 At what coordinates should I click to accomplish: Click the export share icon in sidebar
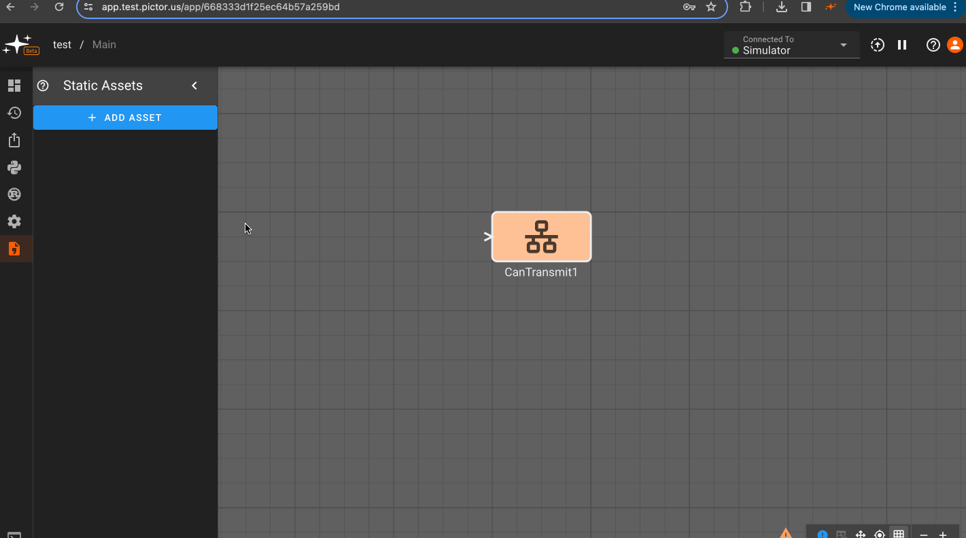pos(14,140)
